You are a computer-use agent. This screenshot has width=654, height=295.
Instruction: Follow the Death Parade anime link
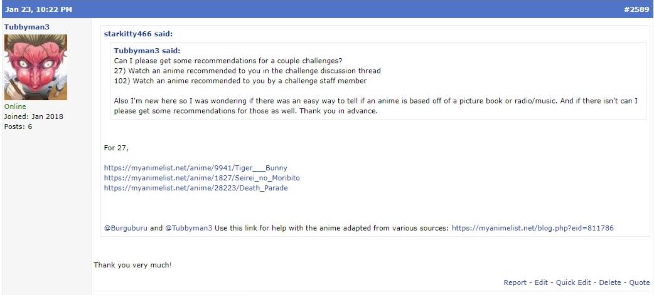point(196,188)
